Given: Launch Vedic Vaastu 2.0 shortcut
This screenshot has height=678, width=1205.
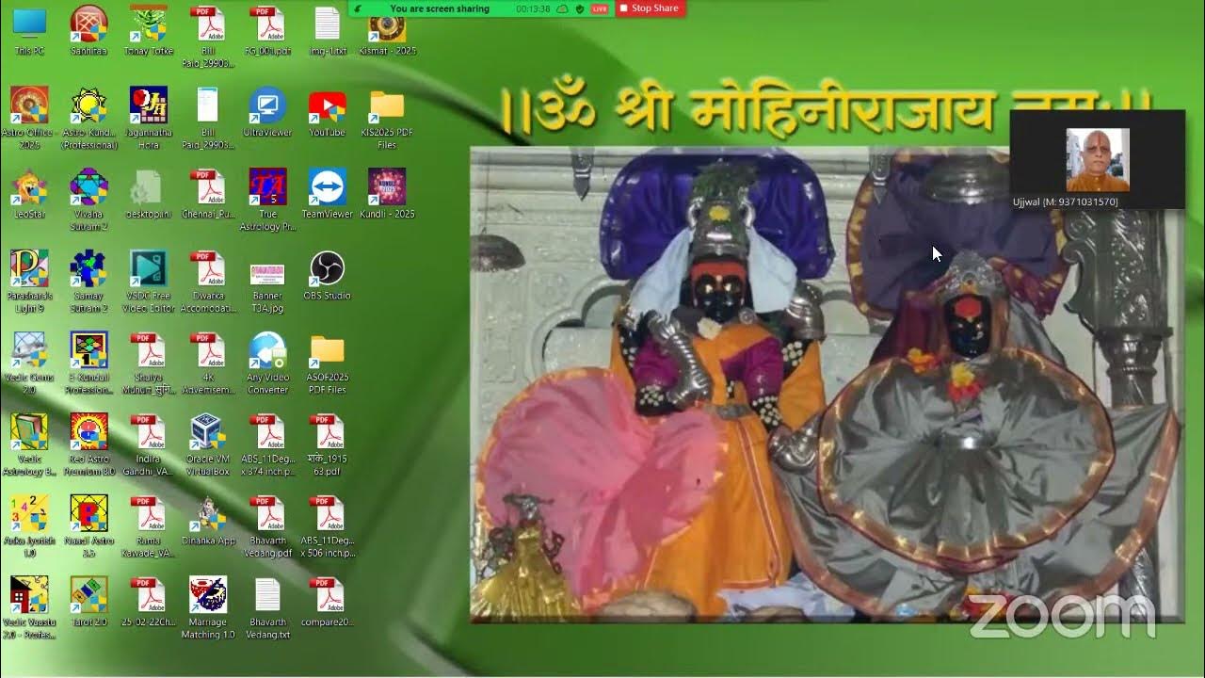Looking at the screenshot, I should [x=29, y=608].
